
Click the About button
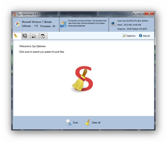144,36
